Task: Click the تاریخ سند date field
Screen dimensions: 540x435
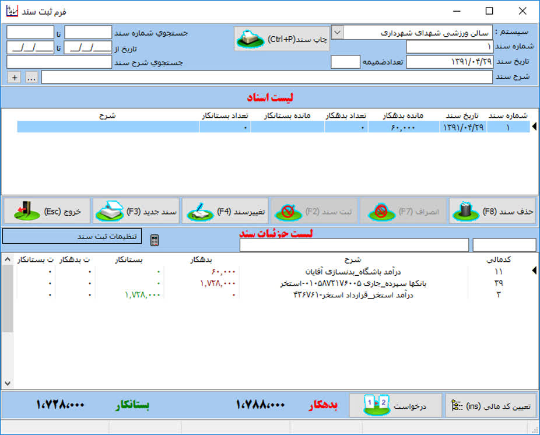Action: click(x=450, y=62)
